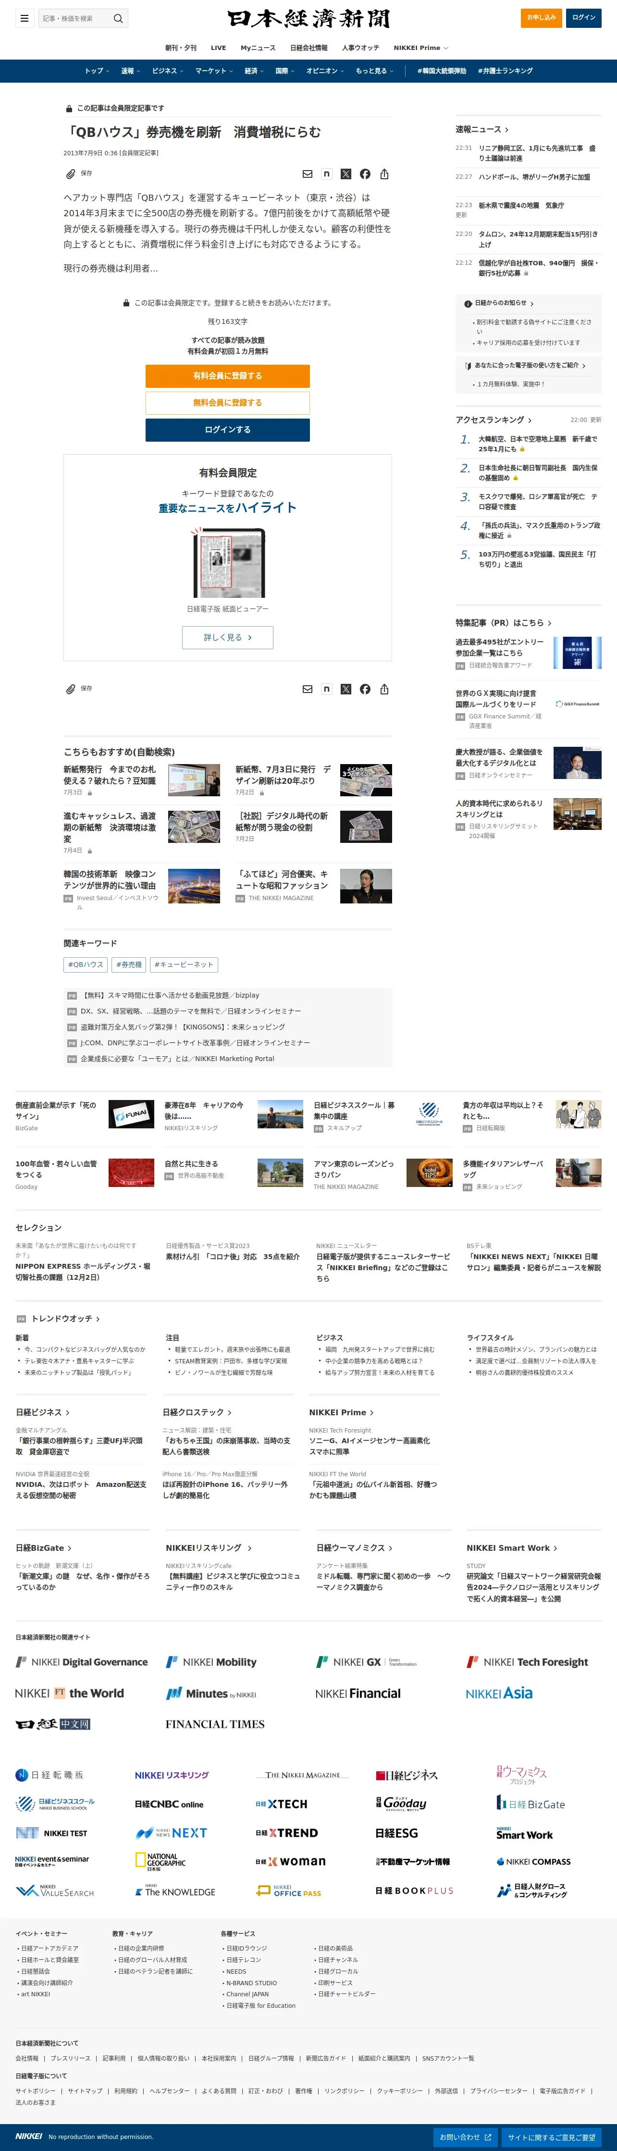This screenshot has height=2151, width=617.
Task: Click the orange お申し込み button
Action: [541, 17]
